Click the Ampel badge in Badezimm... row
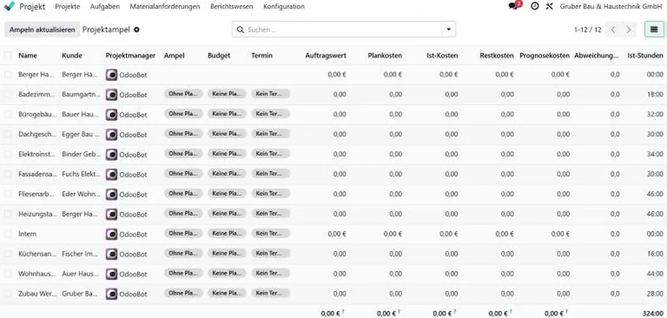Screen dimensions: 667x318 183,94
